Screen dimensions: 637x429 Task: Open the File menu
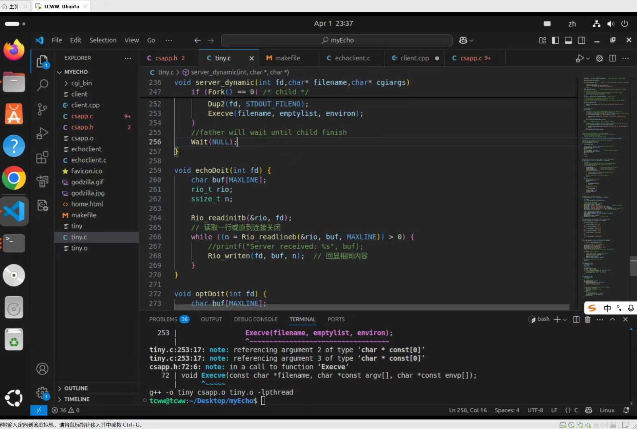tap(57, 40)
